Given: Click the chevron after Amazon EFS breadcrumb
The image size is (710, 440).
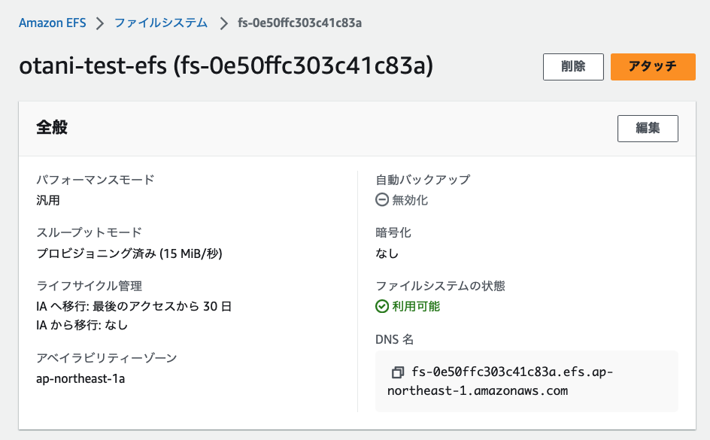Looking at the screenshot, I should 100,23.
